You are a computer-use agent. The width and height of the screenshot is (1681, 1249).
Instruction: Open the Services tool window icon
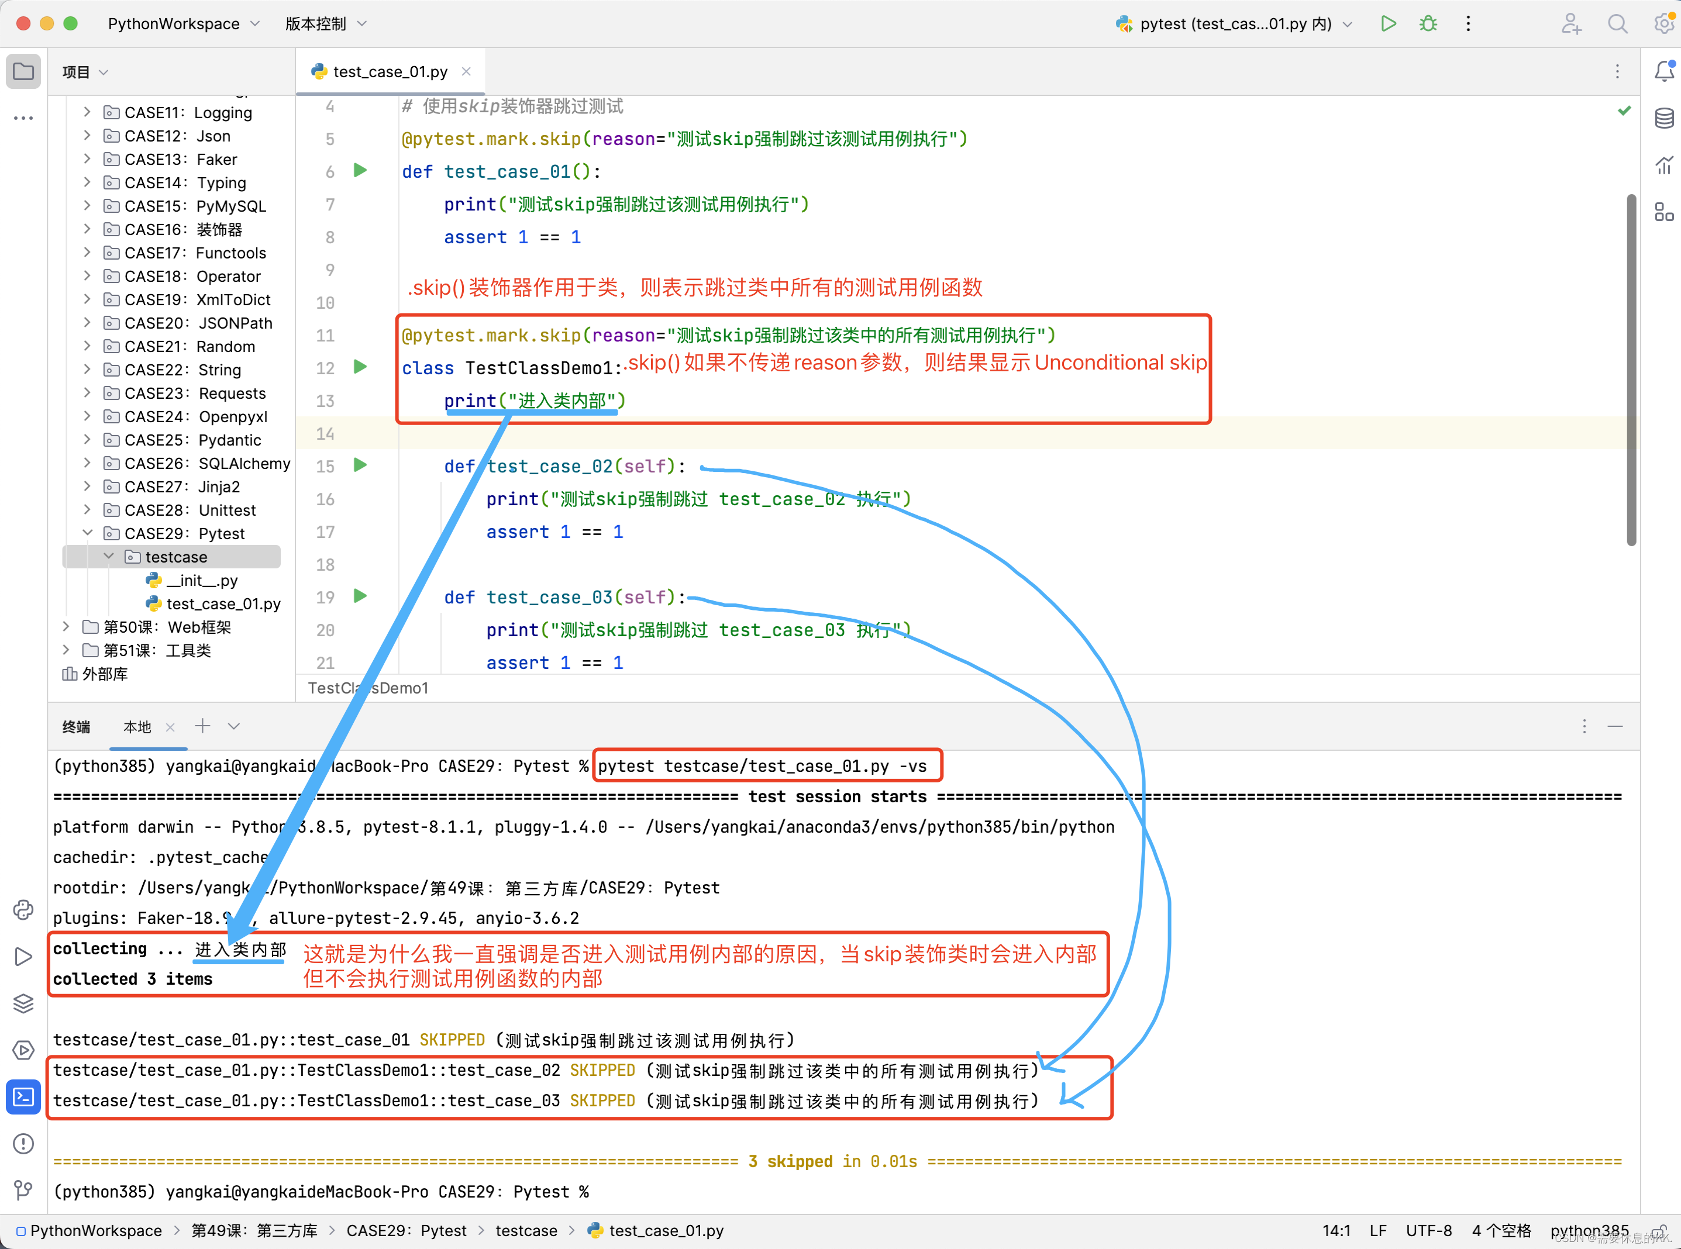[x=23, y=1050]
